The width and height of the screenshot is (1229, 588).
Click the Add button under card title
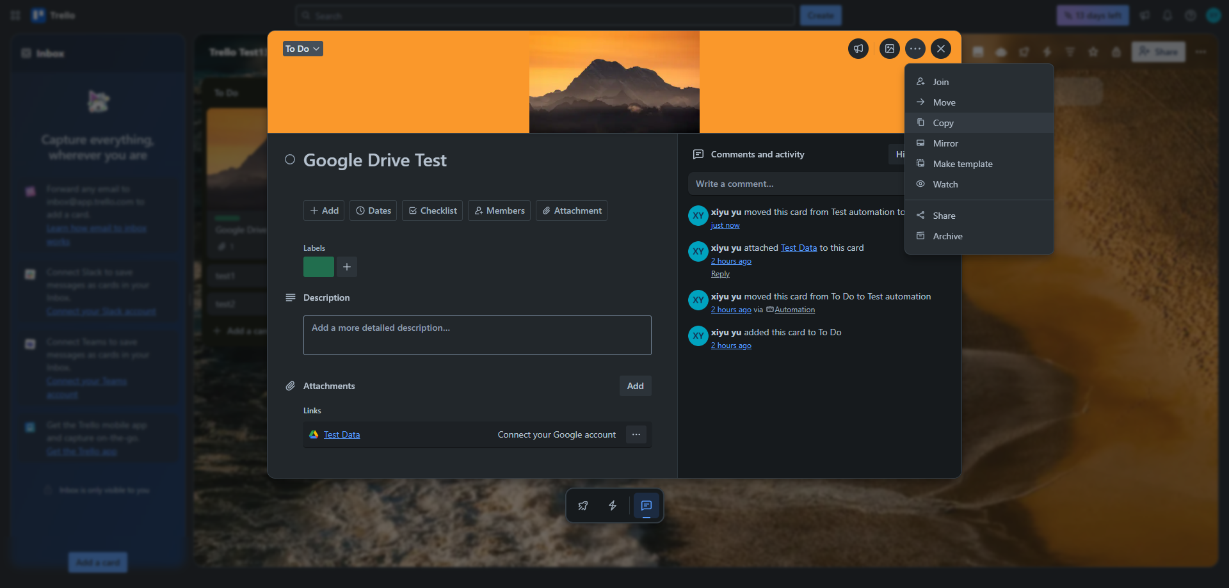324,211
